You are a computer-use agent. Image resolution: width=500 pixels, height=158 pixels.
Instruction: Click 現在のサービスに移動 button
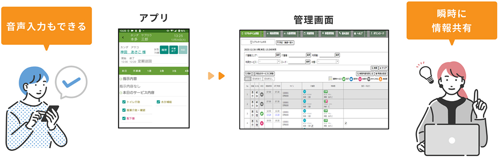coord(263,74)
